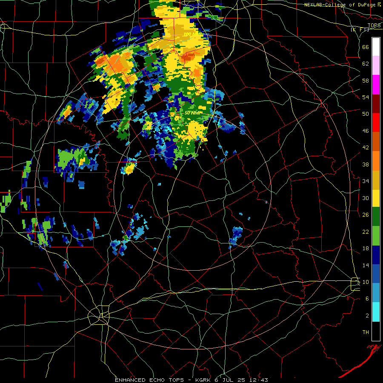Click the 34 legend value

(366, 181)
